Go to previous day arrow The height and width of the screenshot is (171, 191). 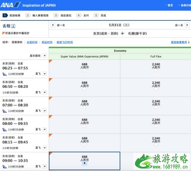coord(53,25)
